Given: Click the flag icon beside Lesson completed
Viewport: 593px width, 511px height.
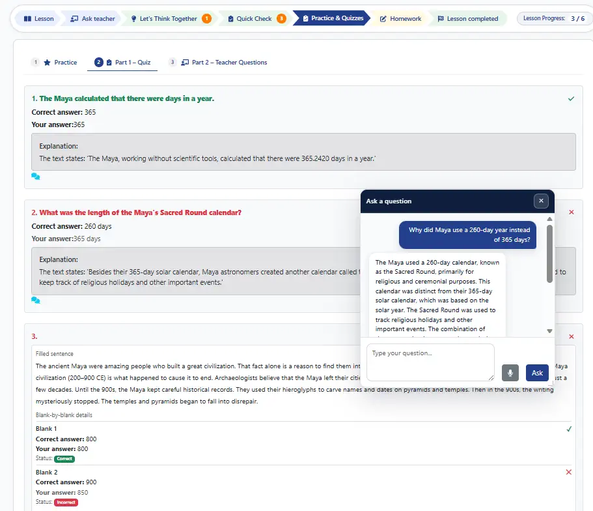Looking at the screenshot, I should (x=441, y=18).
